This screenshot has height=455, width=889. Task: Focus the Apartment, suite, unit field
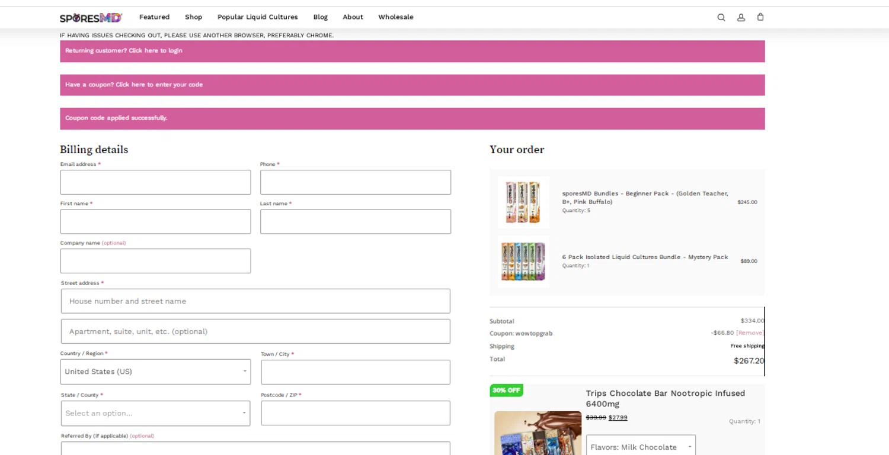point(255,331)
